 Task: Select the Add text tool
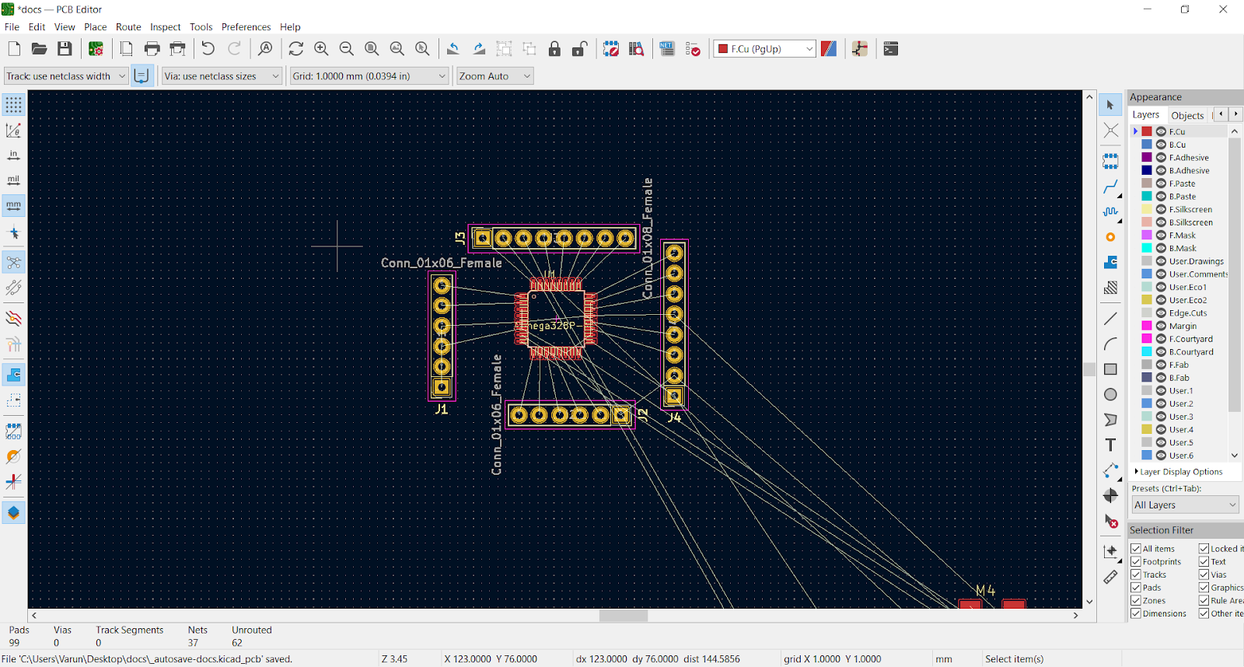1110,445
